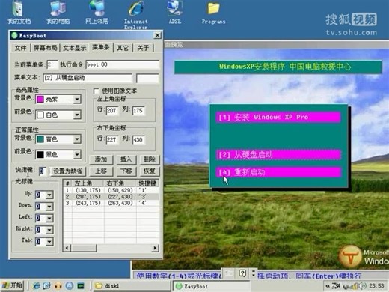Close the EasyBoot dialog

(157, 35)
